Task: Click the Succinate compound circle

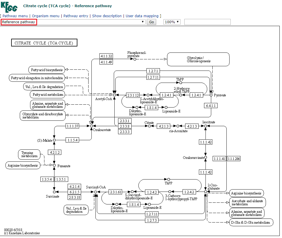Action: tap(54, 192)
